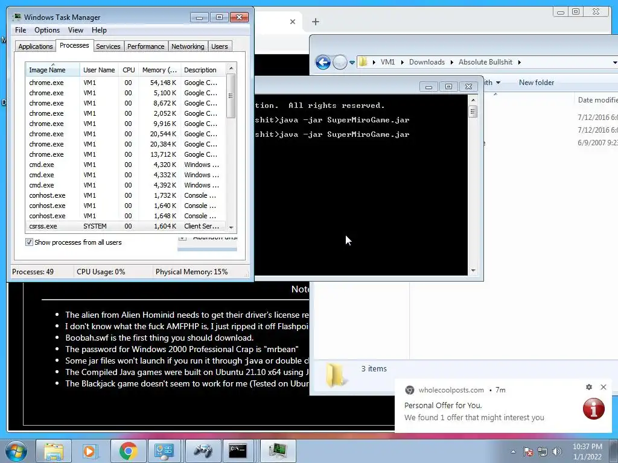Open Task Manager Help menu
The image size is (618, 463).
(x=99, y=30)
